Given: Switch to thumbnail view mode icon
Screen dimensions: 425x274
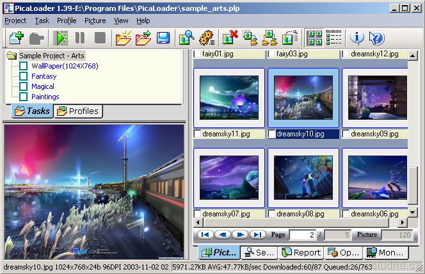Looking at the screenshot, I should pyautogui.click(x=314, y=37).
